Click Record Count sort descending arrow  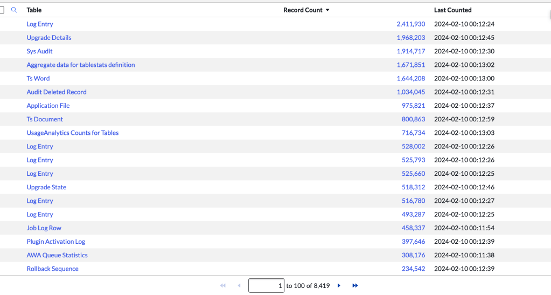click(327, 10)
